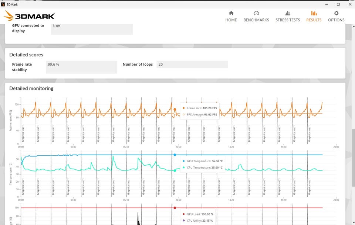Image resolution: width=355 pixels, height=225 pixels.
Task: Click the Detailed monitoring heading
Action: 31,88
